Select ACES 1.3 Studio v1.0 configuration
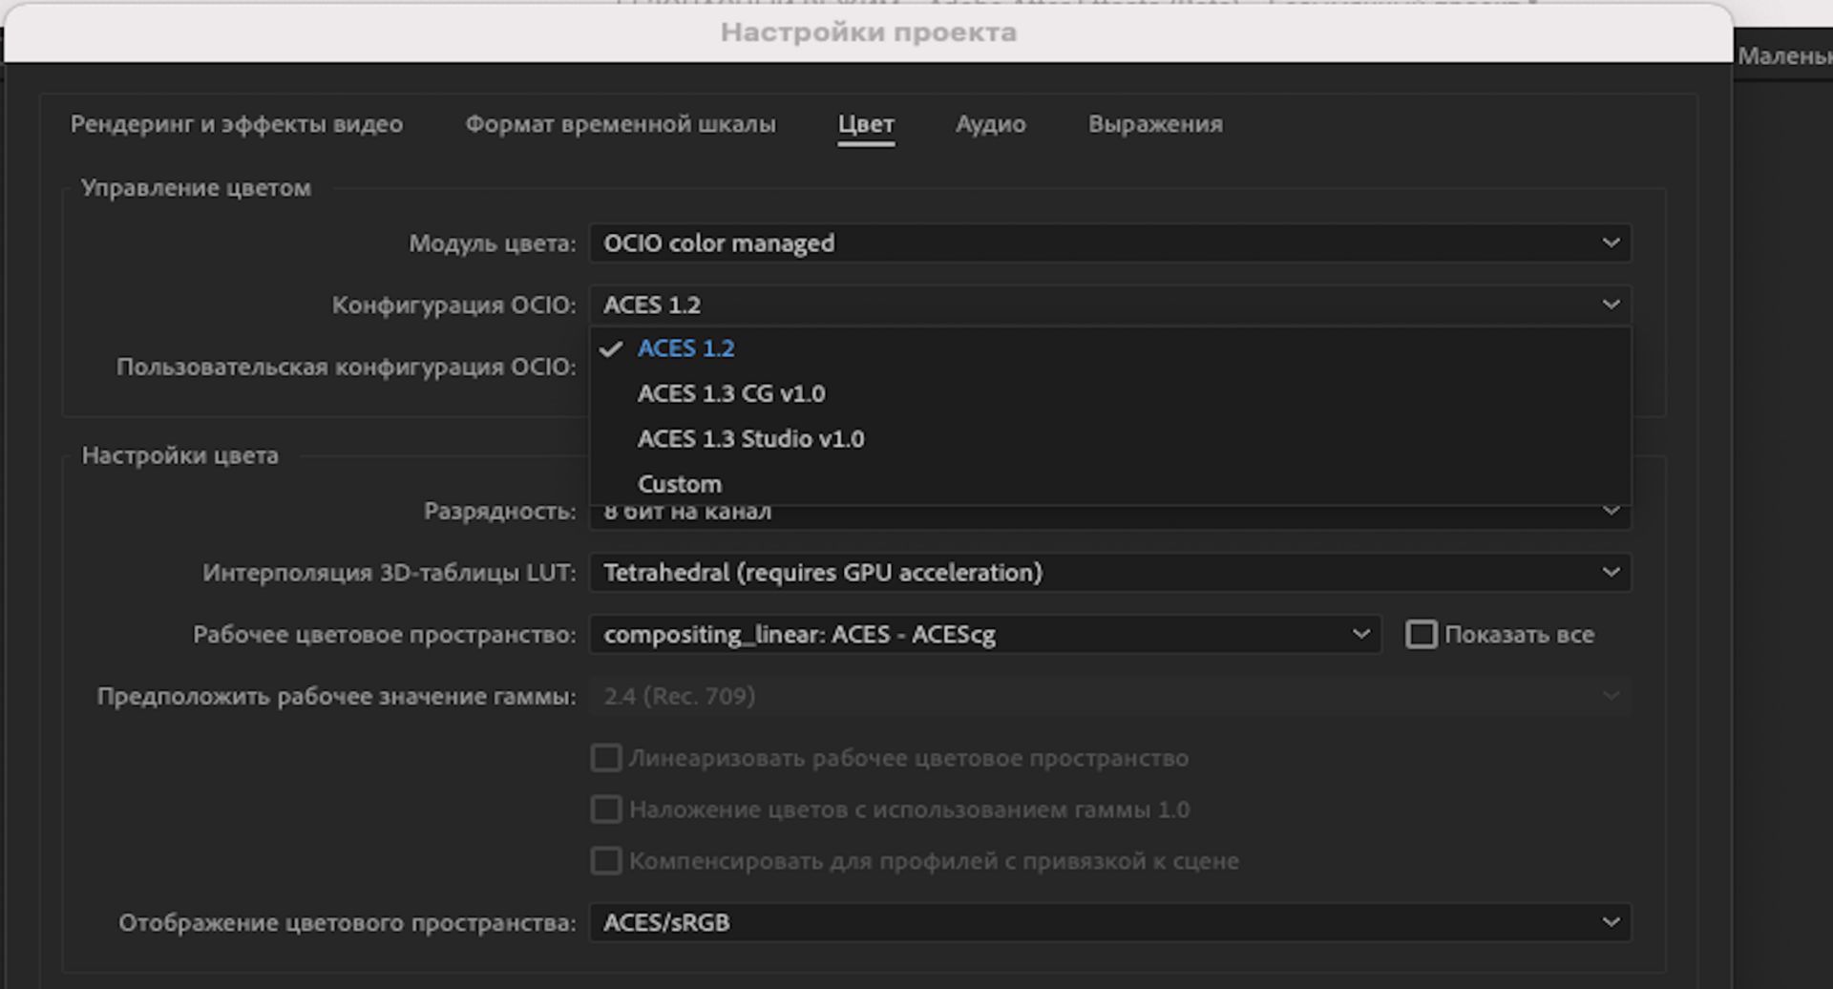This screenshot has width=1833, height=989. [750, 438]
